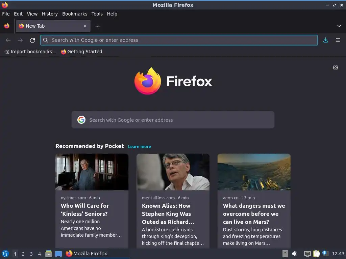Viewport: 346px width, 259px height.
Task: Switch to workspace 3
Action: tap(31, 254)
